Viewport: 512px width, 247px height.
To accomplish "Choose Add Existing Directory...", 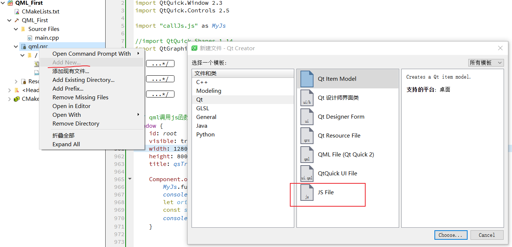I will pyautogui.click(x=91, y=80).
